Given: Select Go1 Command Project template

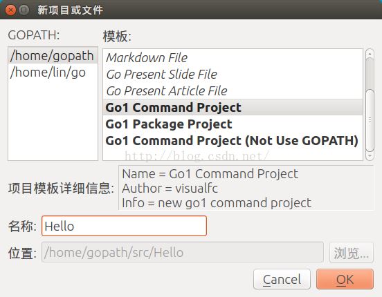Looking at the screenshot, I should coord(233,107).
